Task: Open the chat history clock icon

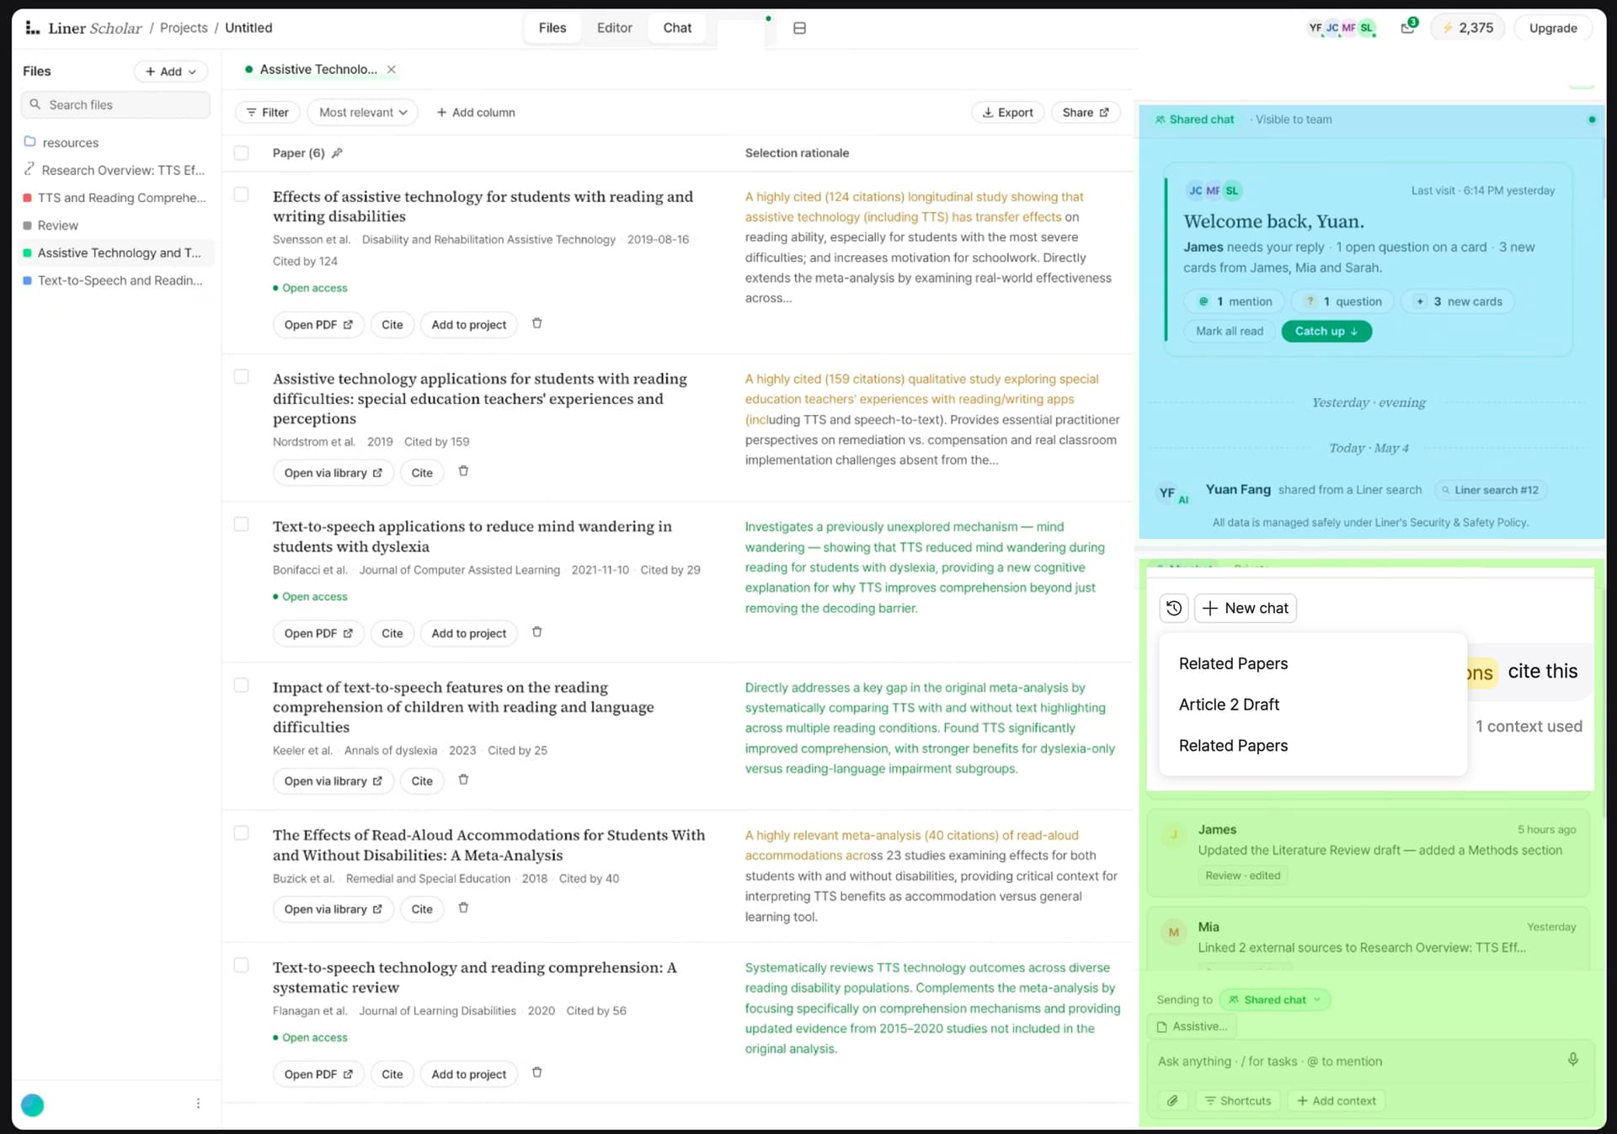Action: click(x=1174, y=608)
